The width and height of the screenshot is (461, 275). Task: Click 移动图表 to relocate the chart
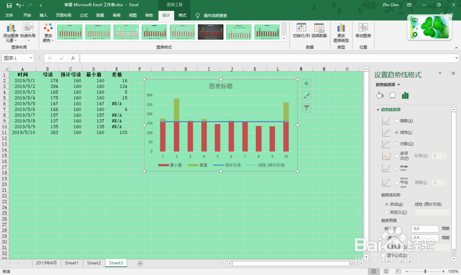pyautogui.click(x=362, y=32)
